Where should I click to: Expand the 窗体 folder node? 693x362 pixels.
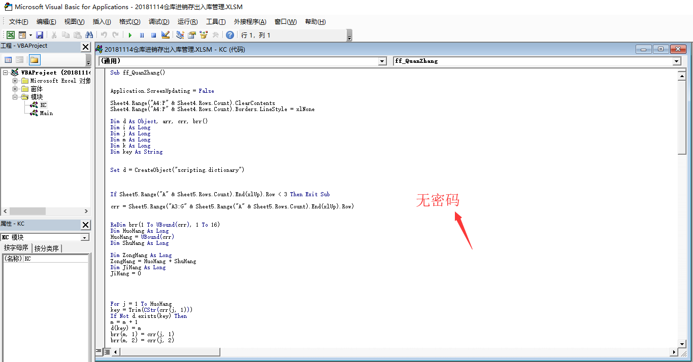click(x=15, y=89)
